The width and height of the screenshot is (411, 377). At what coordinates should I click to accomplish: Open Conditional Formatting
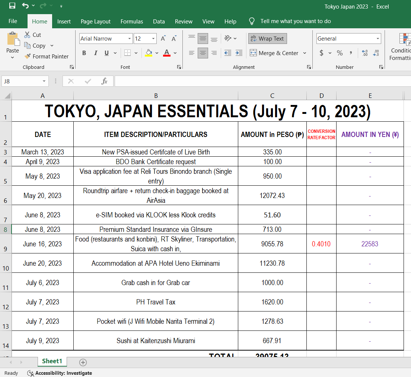pos(401,47)
